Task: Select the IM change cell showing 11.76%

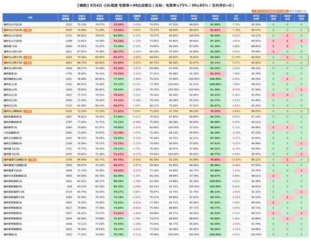Action: tap(236, 57)
